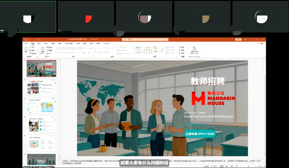Click the search box in title bar
289x168 pixels.
click(145, 39)
